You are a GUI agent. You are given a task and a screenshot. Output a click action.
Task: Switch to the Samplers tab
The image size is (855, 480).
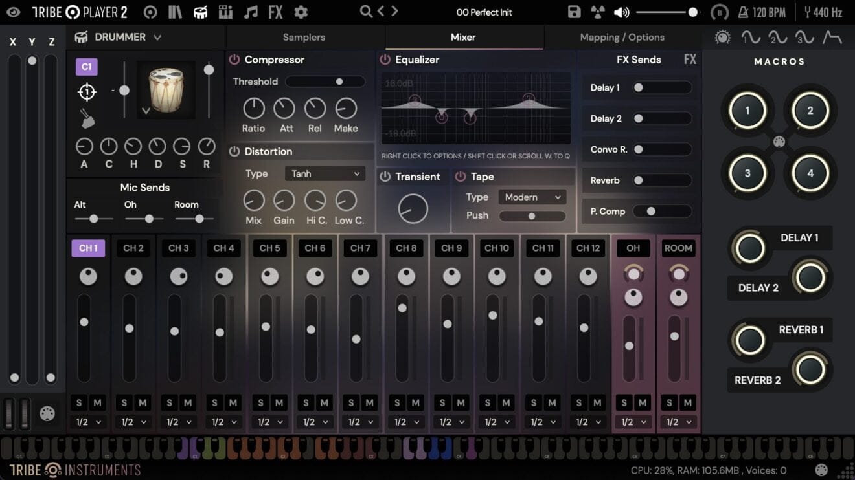click(x=304, y=38)
